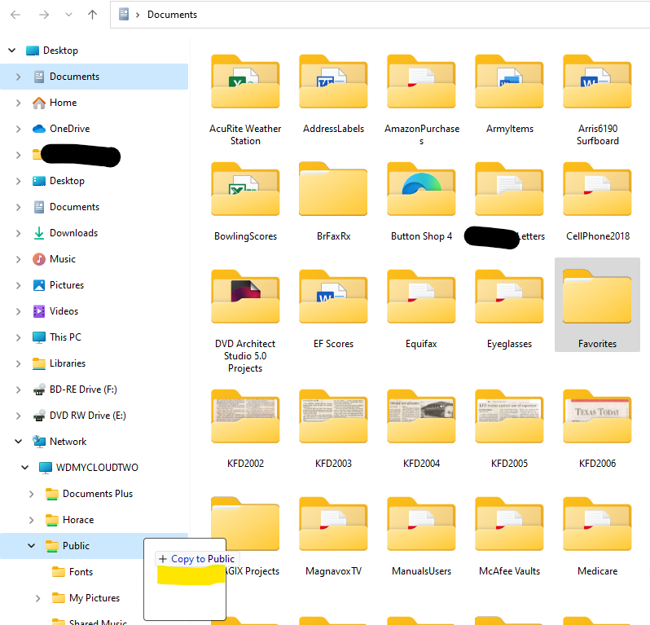Image resolution: width=650 pixels, height=625 pixels.
Task: Open Music in navigation pane
Action: pyautogui.click(x=63, y=259)
